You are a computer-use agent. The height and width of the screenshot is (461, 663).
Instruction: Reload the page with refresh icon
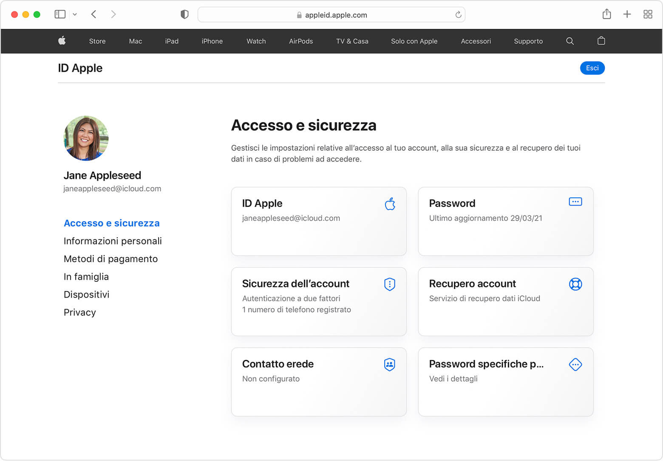(458, 15)
